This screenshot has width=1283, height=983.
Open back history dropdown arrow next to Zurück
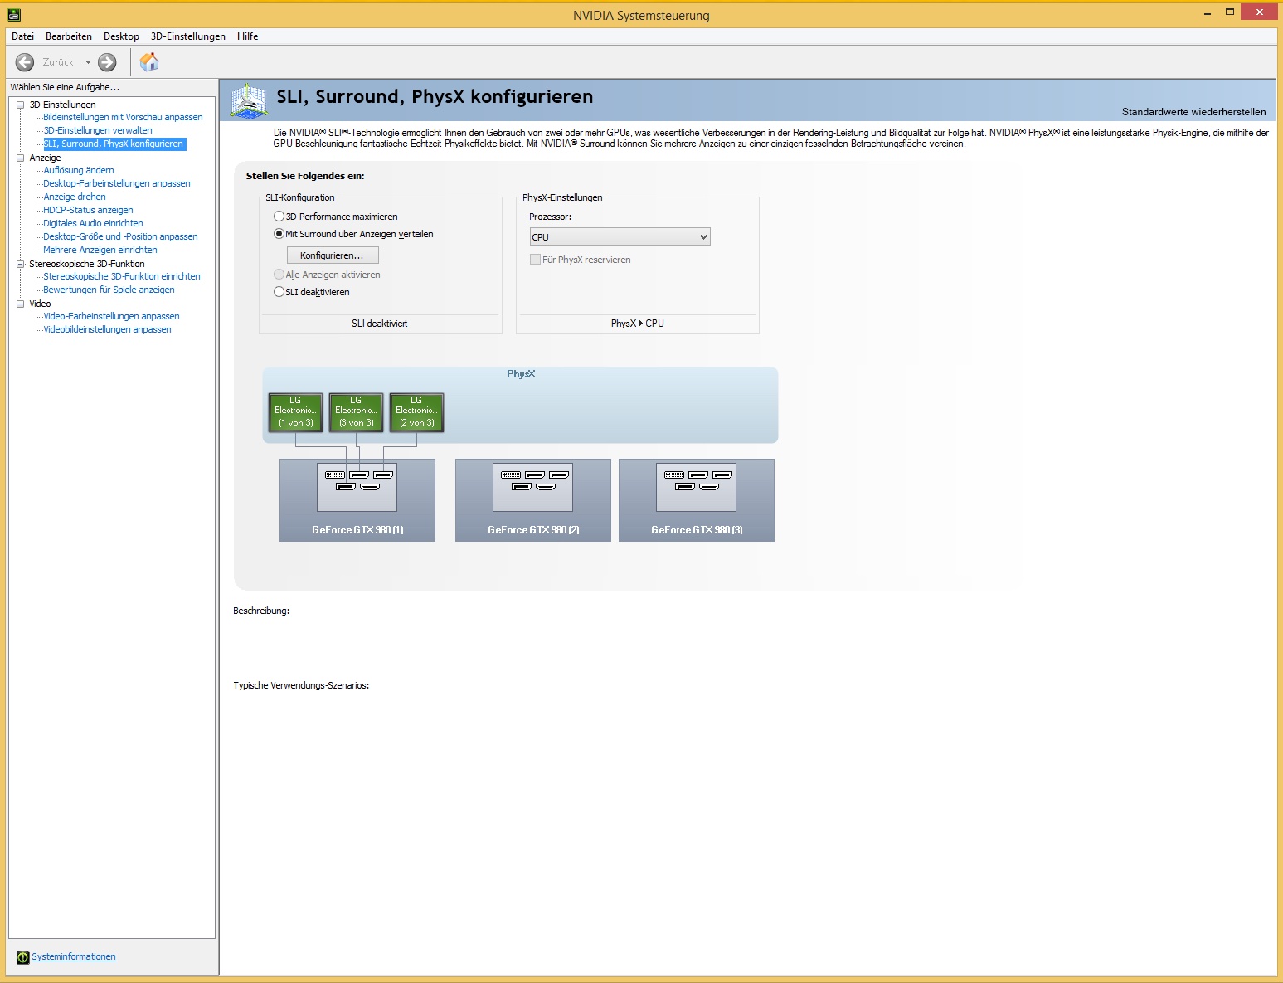click(88, 62)
